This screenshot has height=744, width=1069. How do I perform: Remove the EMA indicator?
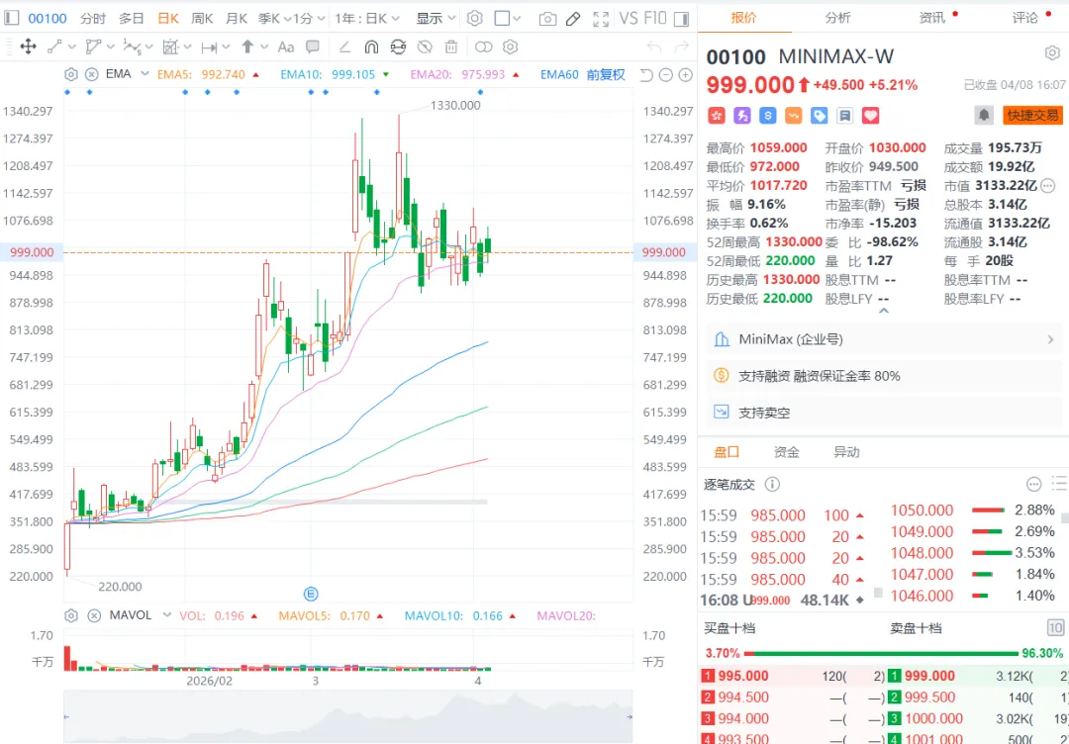(91, 74)
